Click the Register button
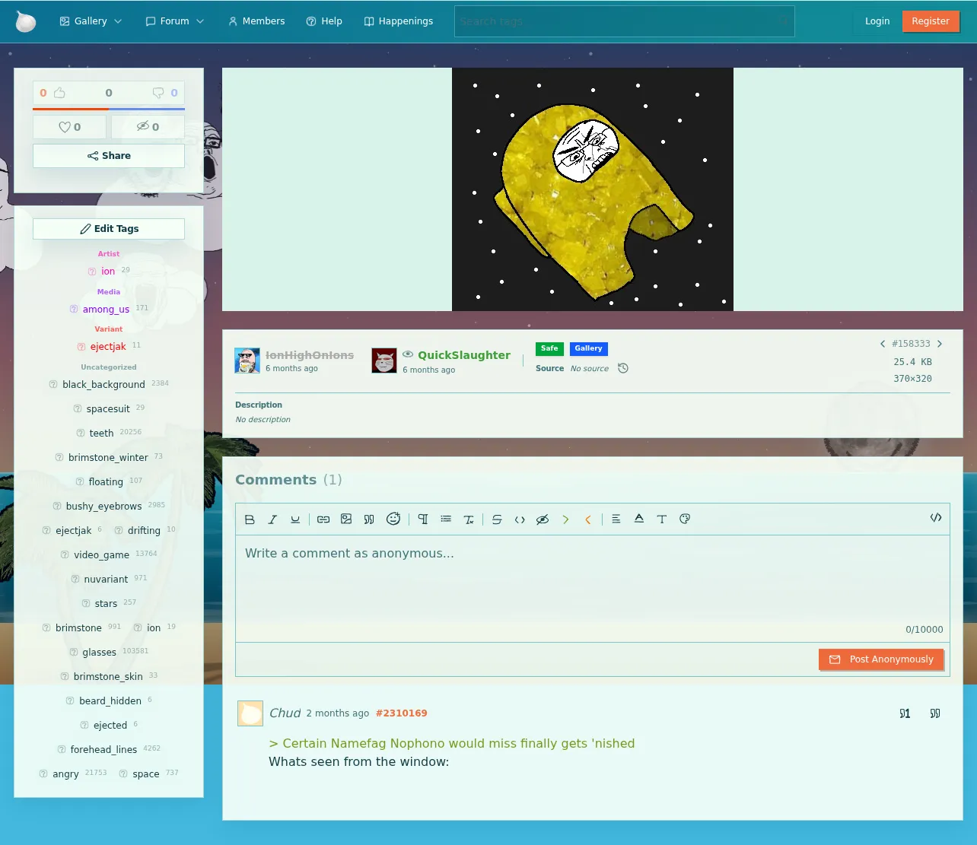This screenshot has height=845, width=977. point(931,21)
